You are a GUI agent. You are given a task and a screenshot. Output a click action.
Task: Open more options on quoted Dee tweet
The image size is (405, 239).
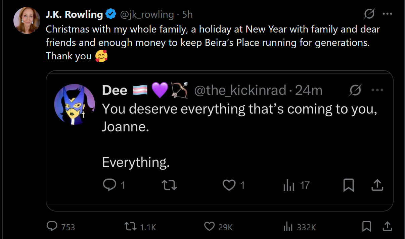coord(377,90)
